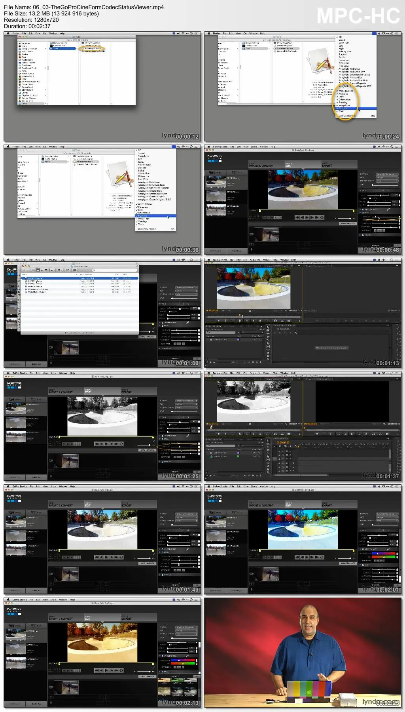405x712 pixels.
Task: Collapse the Video section triangle in the 00:00:48 frame
Action: (360, 191)
